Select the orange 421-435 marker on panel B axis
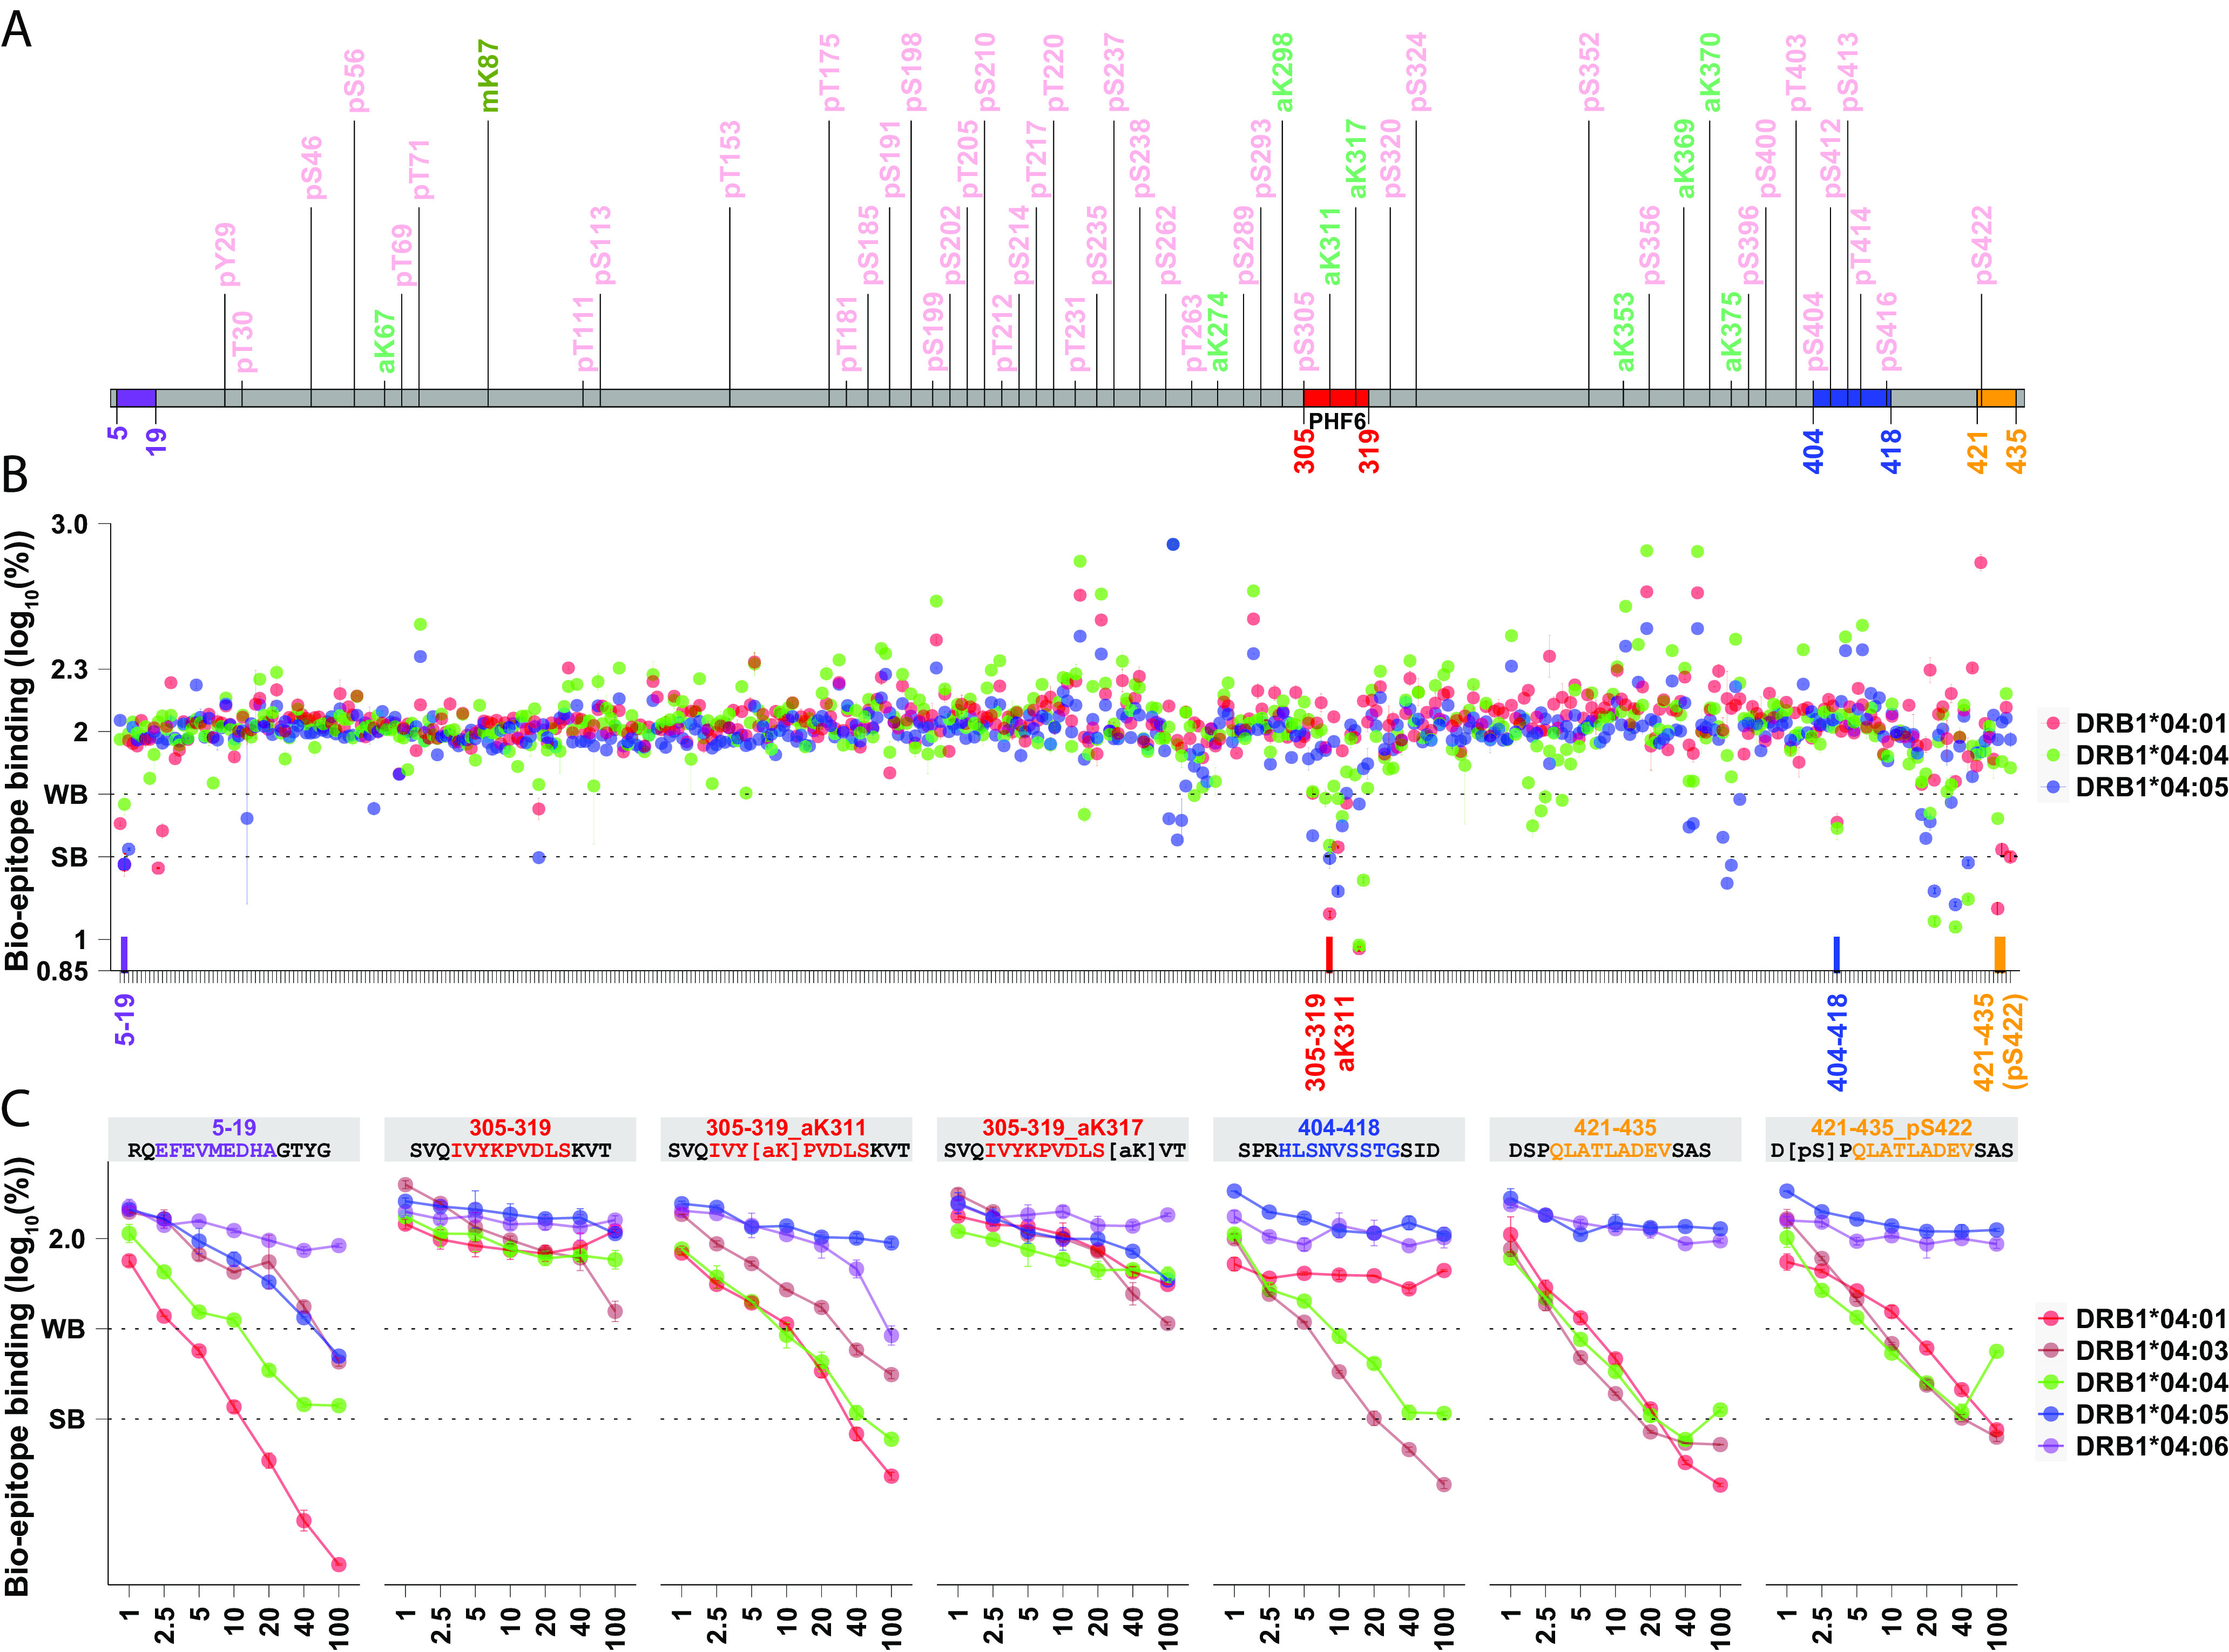 click(2000, 954)
